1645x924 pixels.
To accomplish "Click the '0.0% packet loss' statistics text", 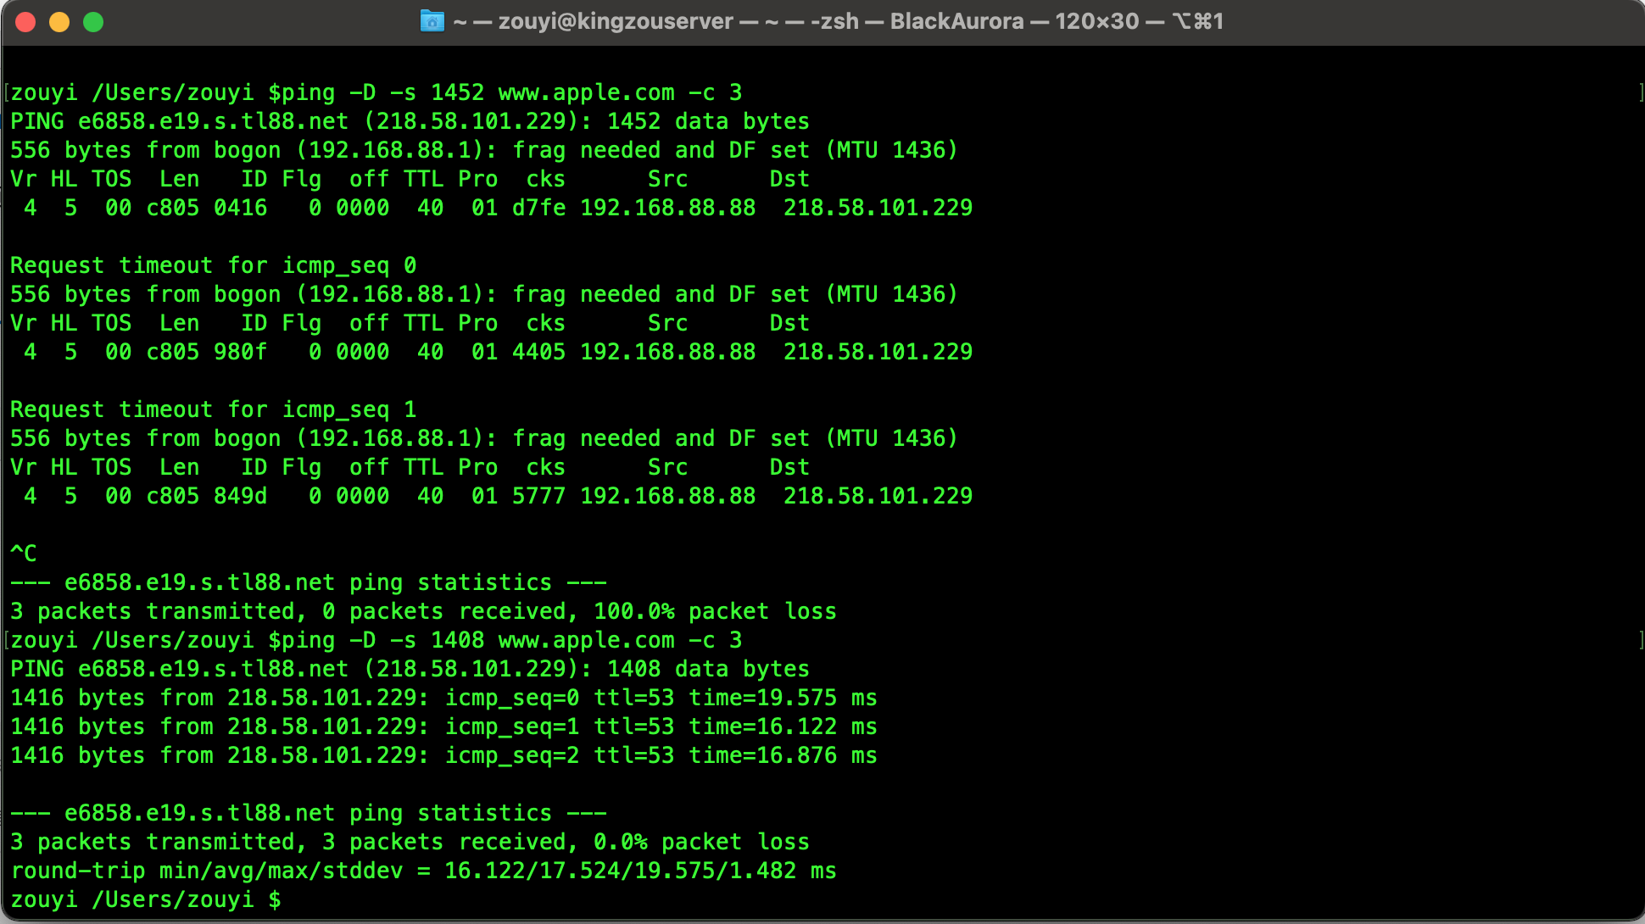I will [x=700, y=842].
